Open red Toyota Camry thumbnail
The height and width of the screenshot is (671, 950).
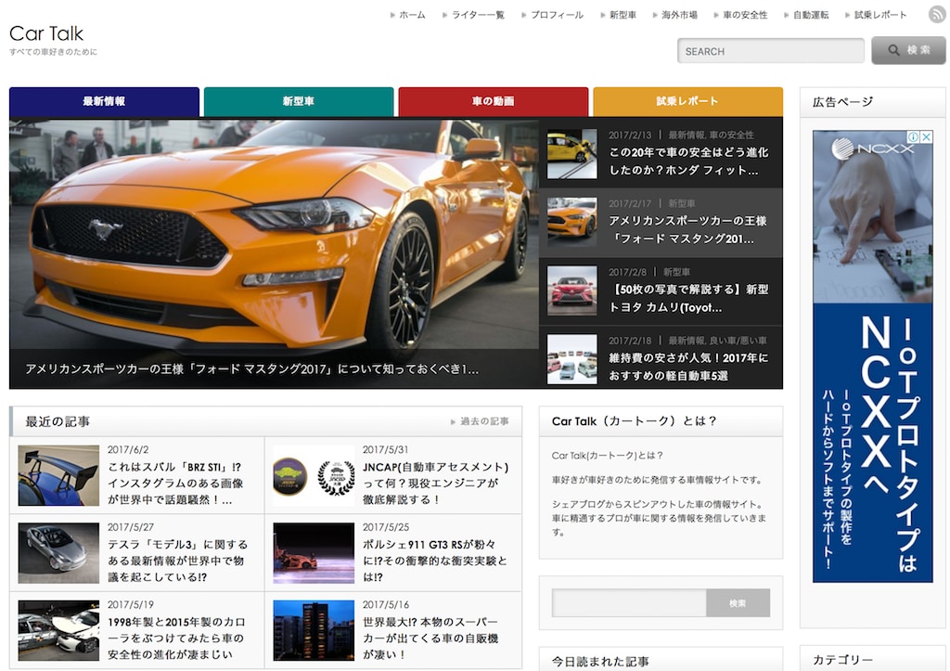point(571,290)
